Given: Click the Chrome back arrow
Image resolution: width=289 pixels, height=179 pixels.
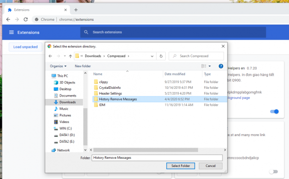Looking at the screenshot, I should pos(8,19).
